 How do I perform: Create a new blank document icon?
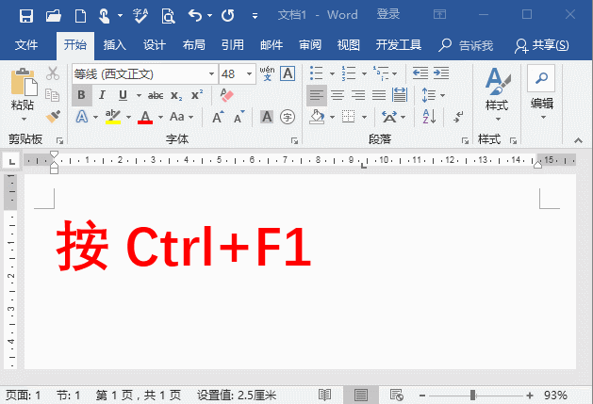80,16
